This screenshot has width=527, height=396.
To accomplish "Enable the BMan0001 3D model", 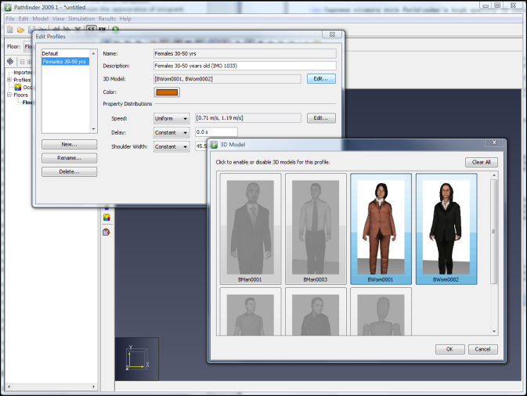I will [x=251, y=228].
